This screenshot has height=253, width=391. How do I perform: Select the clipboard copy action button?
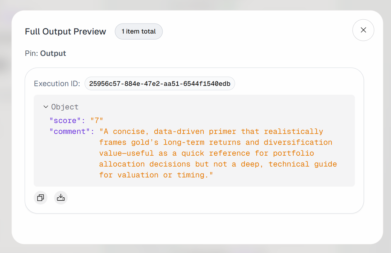(41, 198)
